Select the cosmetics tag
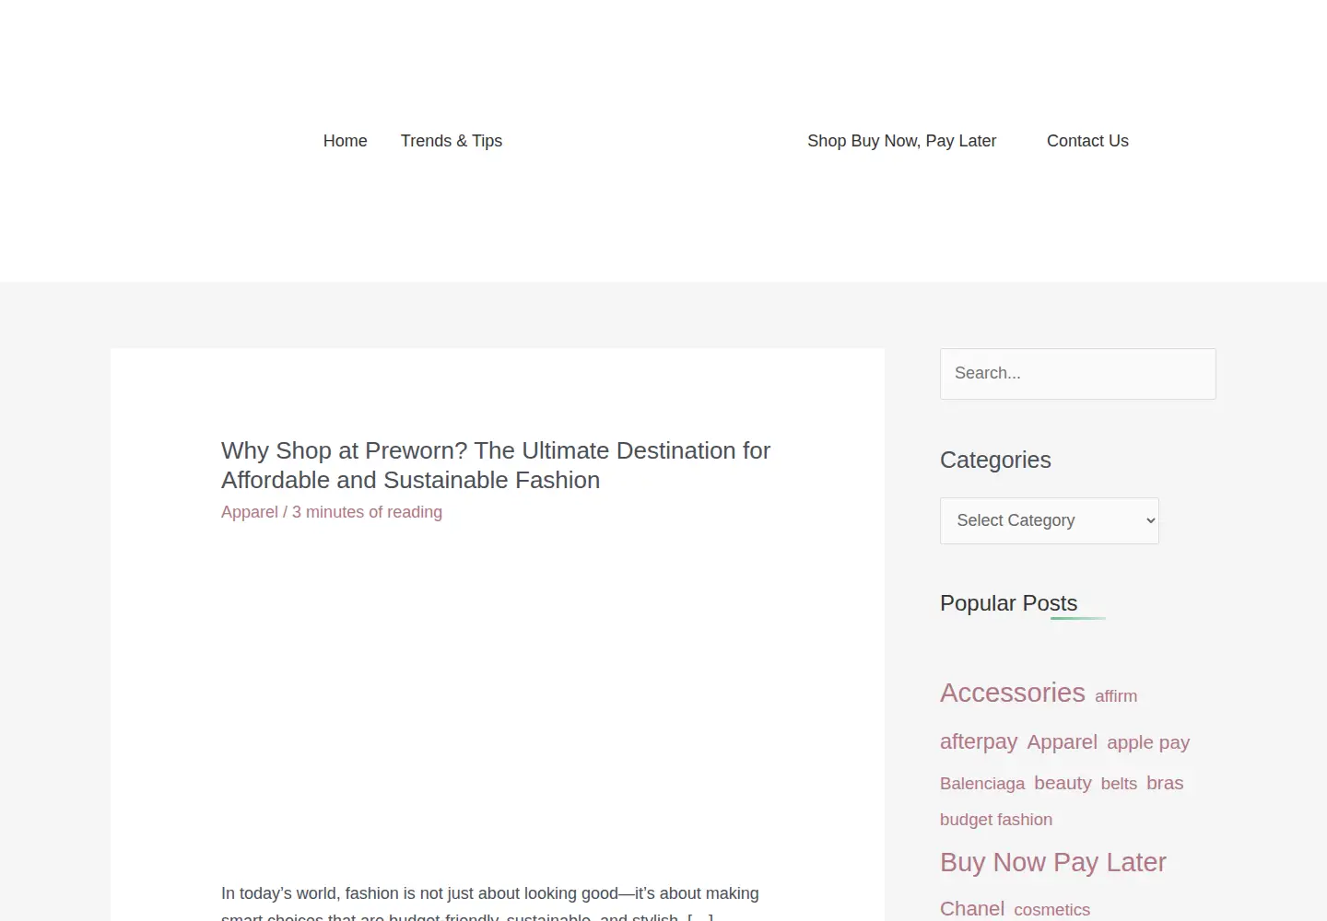This screenshot has width=1327, height=921. coord(1052,910)
